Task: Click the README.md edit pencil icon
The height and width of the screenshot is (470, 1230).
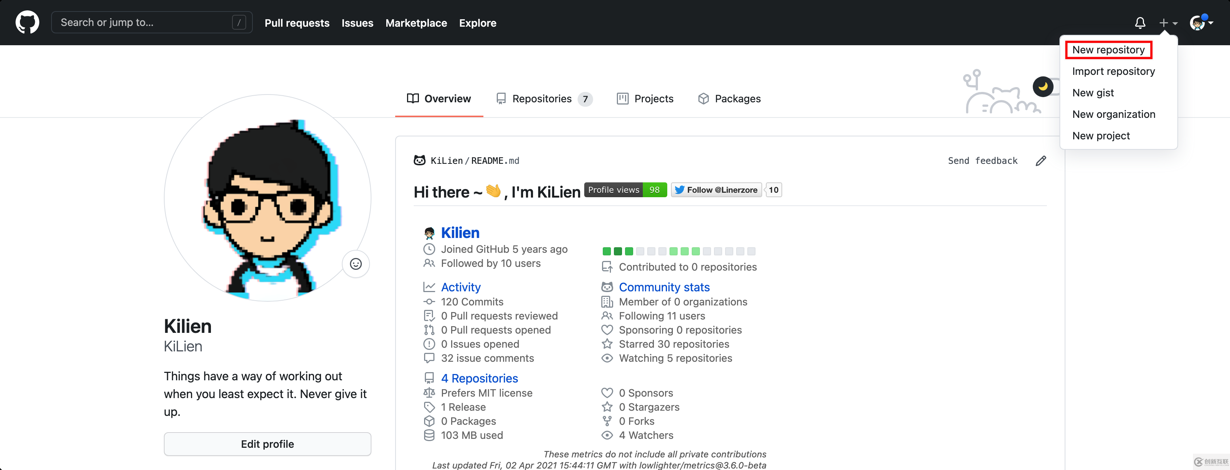Action: pos(1041,160)
